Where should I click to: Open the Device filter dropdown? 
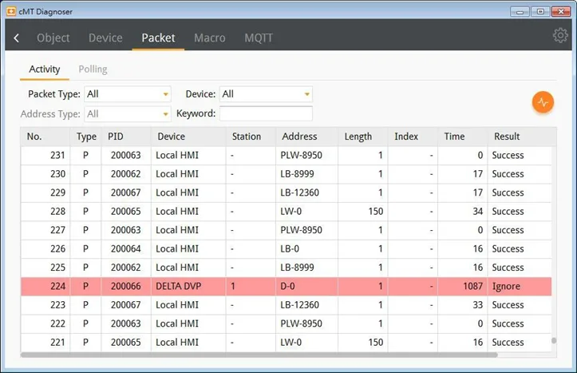(x=266, y=94)
